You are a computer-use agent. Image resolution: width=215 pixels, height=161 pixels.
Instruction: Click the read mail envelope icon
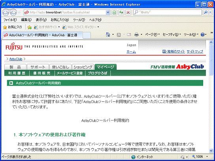pyautogui.click(x=129, y=35)
